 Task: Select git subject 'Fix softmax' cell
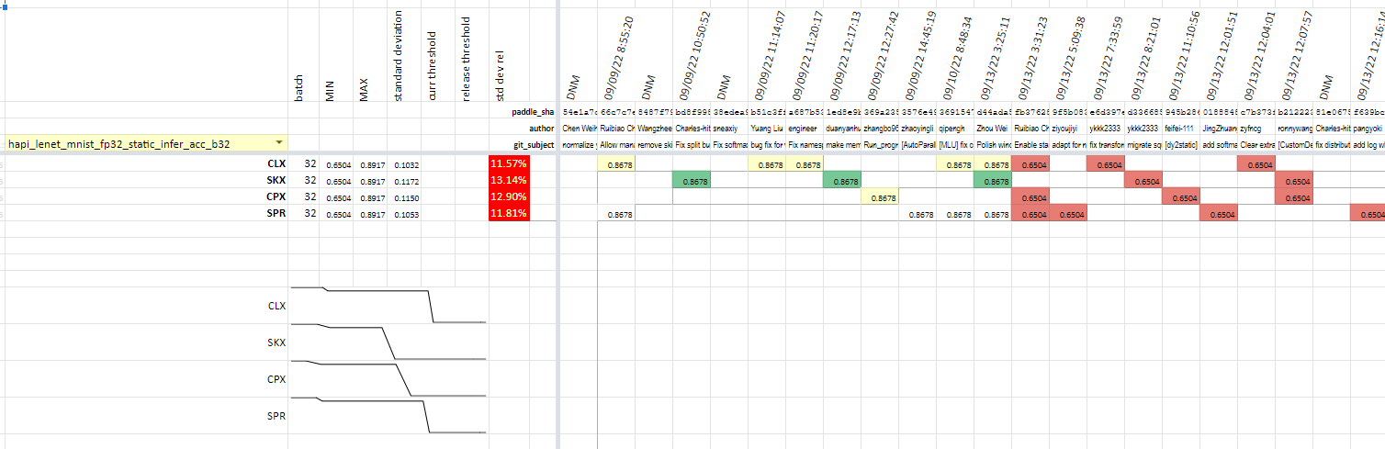tap(729, 145)
